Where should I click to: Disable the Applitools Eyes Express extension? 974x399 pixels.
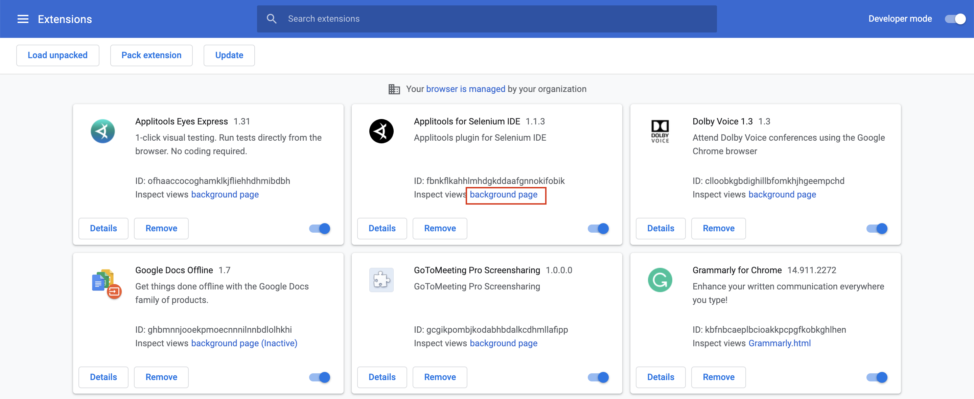click(320, 229)
